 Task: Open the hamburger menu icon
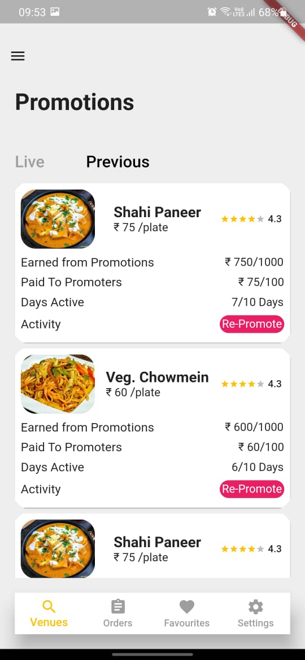(18, 56)
